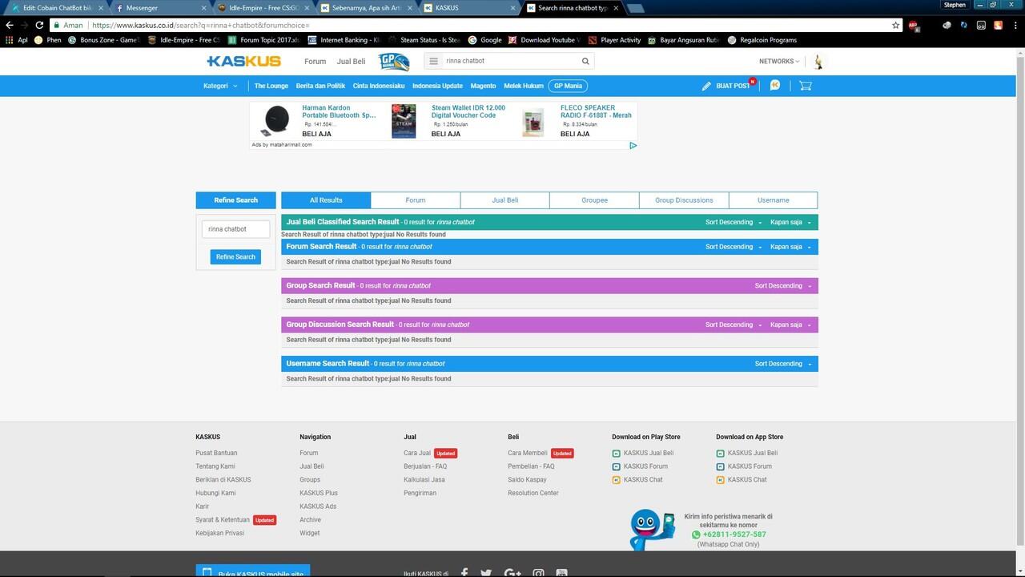Open the Instagram icon in the footer

[x=539, y=573]
